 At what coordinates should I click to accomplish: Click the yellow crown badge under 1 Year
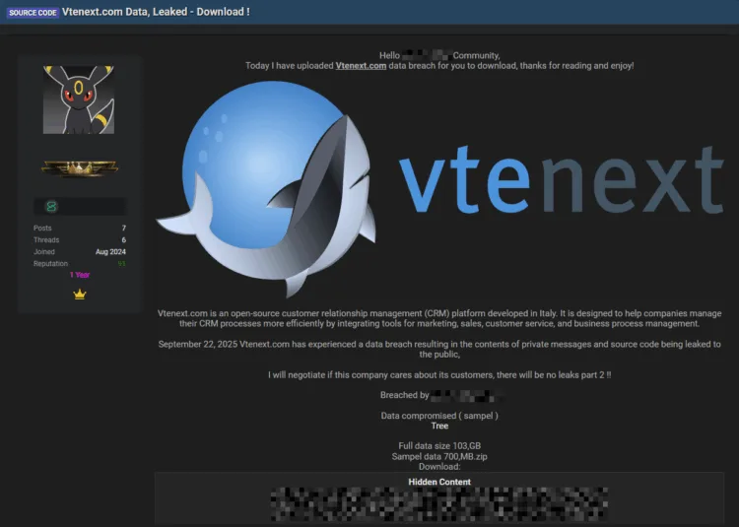click(80, 295)
